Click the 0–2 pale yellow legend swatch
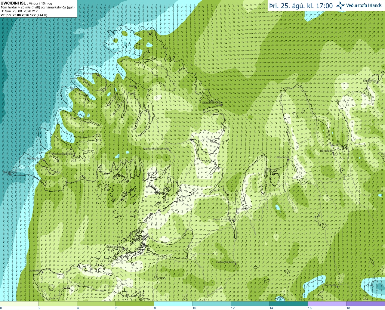This screenshot has height=310, width=385. (x=19, y=304)
